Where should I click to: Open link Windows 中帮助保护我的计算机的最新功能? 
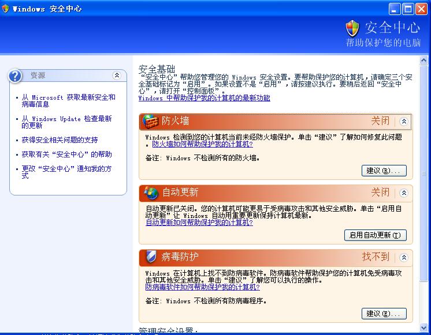pyautogui.click(x=204, y=98)
